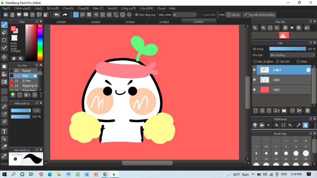This screenshot has height=178, width=317.
Task: Select the Magic Wand tool
Action: 4,107
